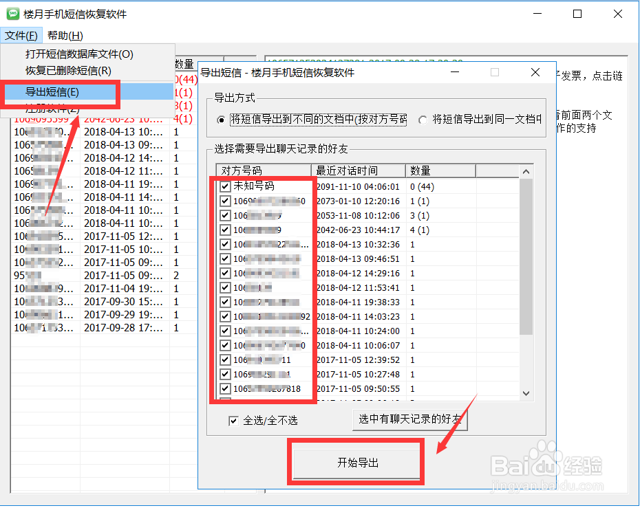
Task: Toggle checkbox in row 2042-06-23 10:44:17
Action: (x=225, y=230)
